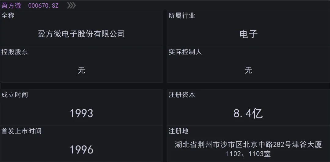Click the 注册资本 label
330x162 pixels.
[182, 95]
